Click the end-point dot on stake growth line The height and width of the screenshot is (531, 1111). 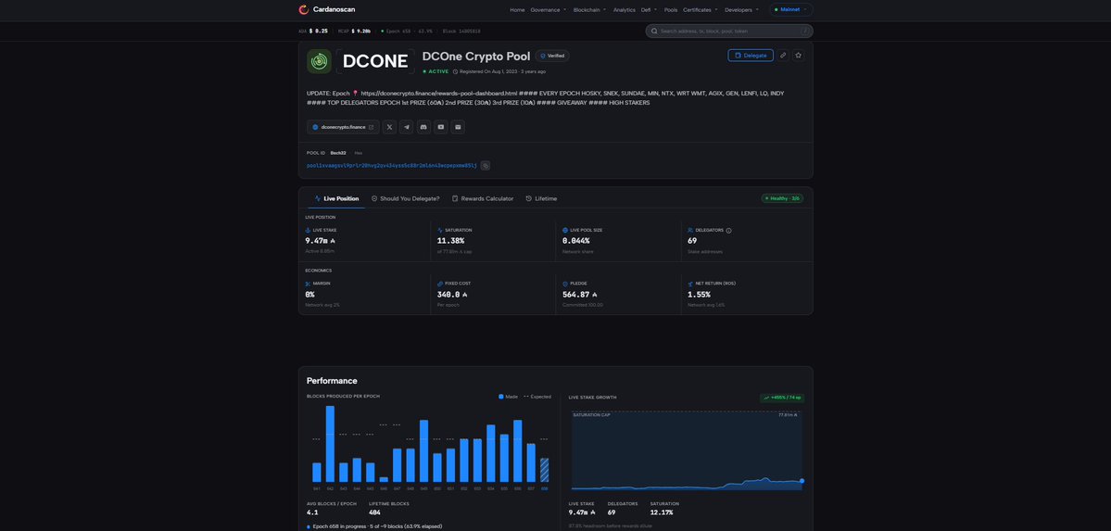coord(802,481)
